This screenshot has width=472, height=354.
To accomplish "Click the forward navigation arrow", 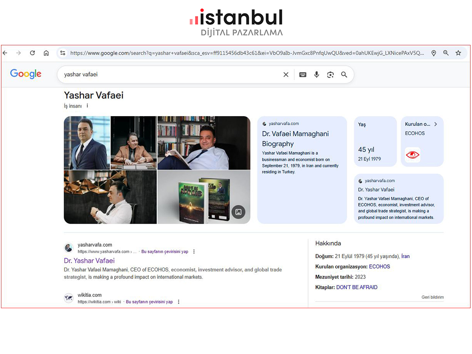I will tap(18, 53).
